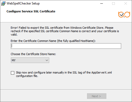Click the 'configuration file.' line of skip label
The height and width of the screenshot is (102, 132).
[x=27, y=76]
